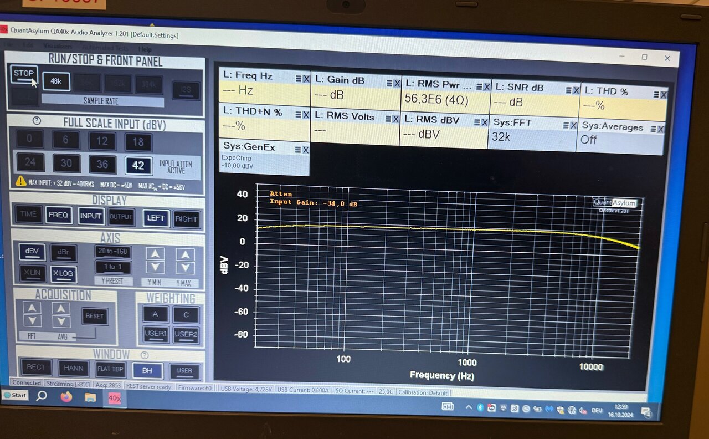
Task: Set full scale input to 30 dBV
Action: (x=66, y=163)
